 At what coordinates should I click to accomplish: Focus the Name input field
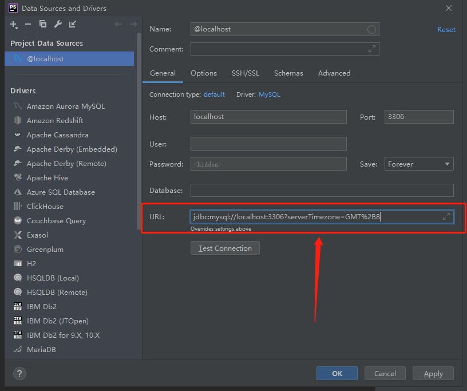click(x=285, y=29)
